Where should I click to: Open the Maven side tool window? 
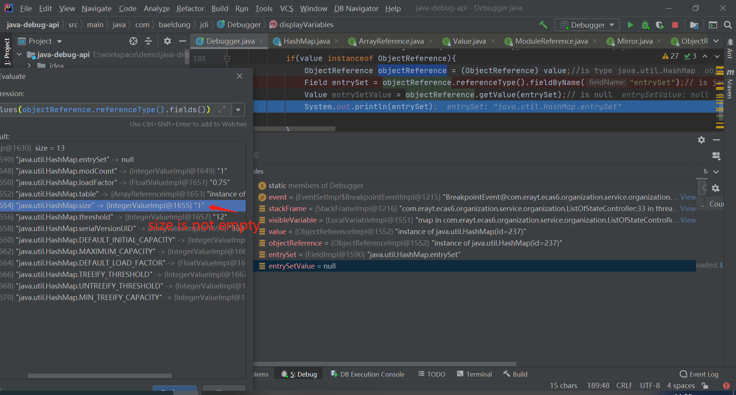coord(730,84)
